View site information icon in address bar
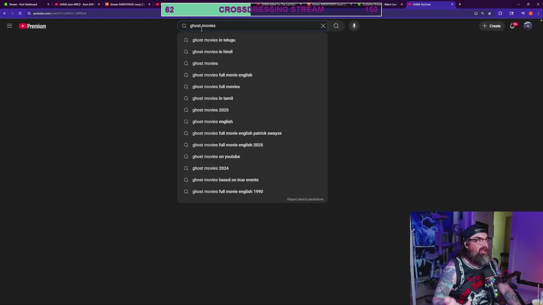This screenshot has height=305, width=543. click(29, 13)
